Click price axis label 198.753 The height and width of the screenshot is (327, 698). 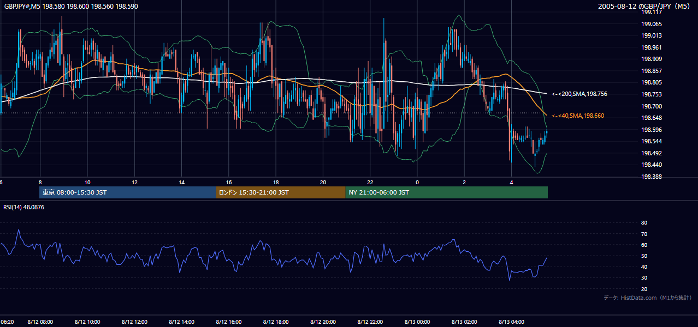(x=652, y=94)
